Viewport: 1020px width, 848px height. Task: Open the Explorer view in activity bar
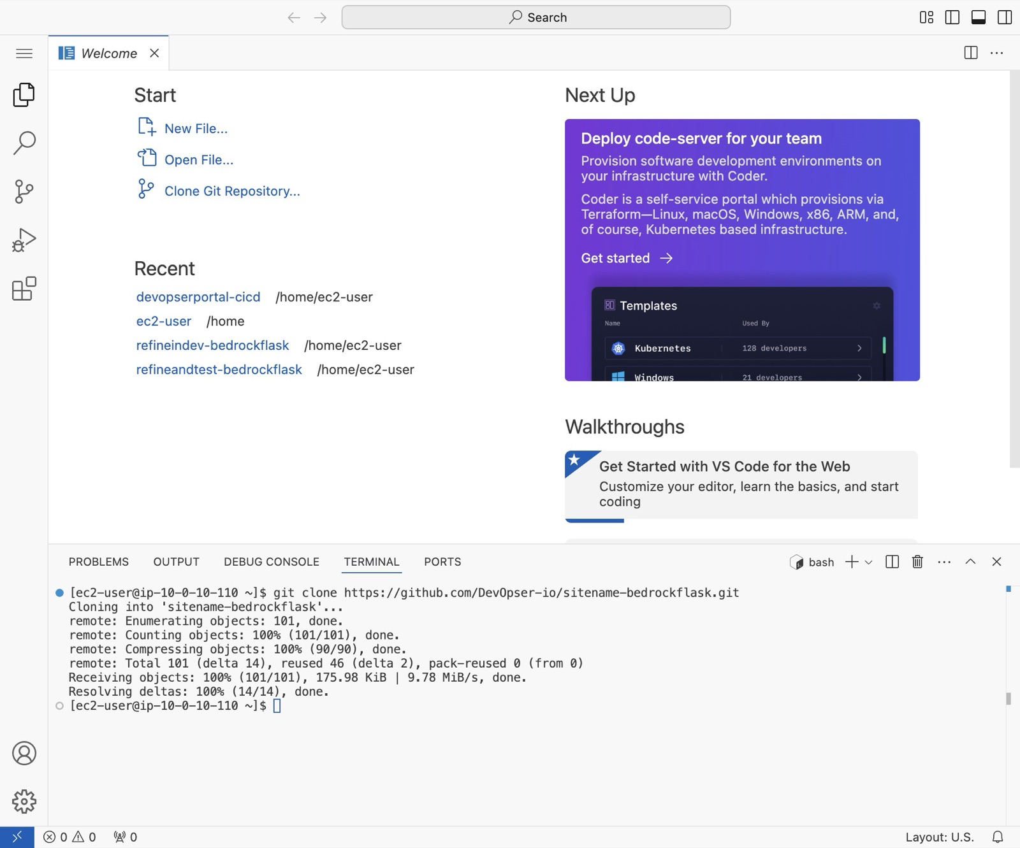(x=24, y=94)
